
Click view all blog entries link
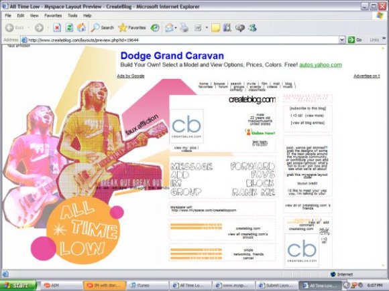308,122
